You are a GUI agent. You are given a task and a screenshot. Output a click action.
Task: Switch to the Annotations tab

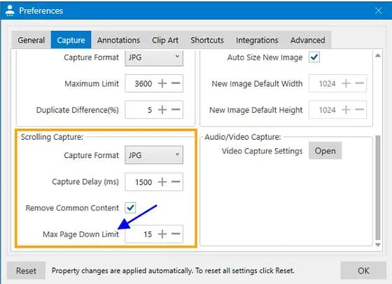(x=118, y=40)
